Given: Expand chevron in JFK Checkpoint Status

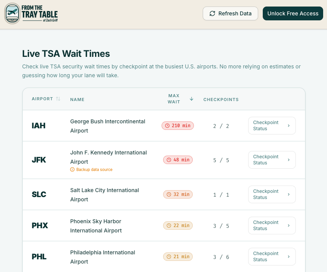Looking at the screenshot, I should click(289, 160).
